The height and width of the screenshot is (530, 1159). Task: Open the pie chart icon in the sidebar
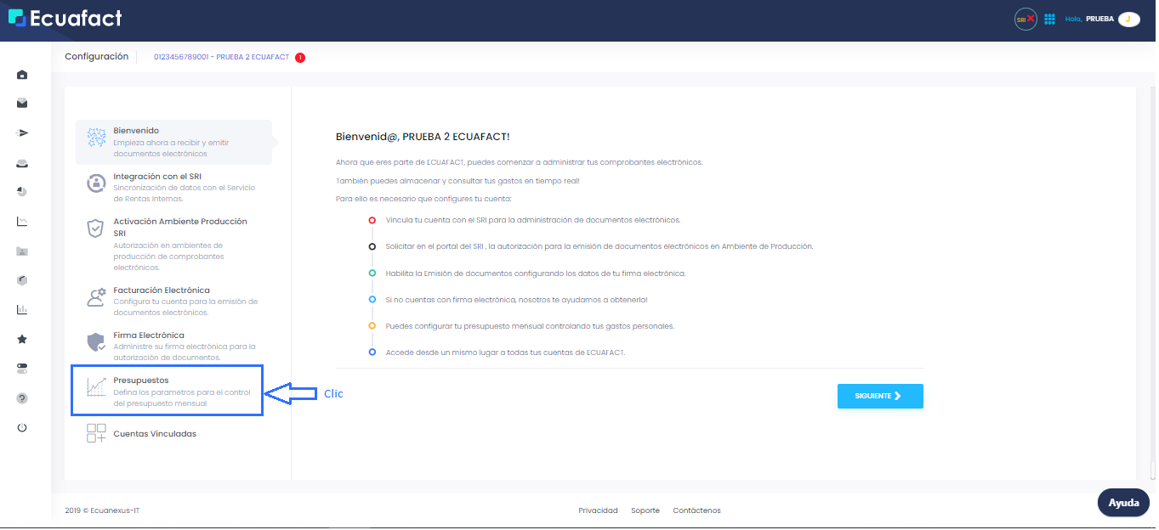pyautogui.click(x=22, y=191)
